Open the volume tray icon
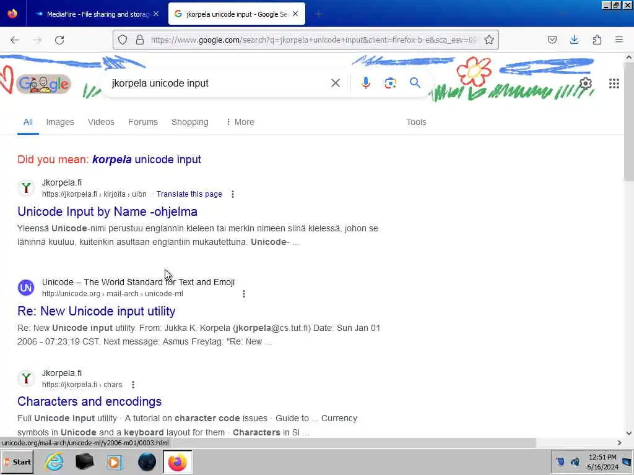Image resolution: width=634 pixels, height=475 pixels. [575, 461]
